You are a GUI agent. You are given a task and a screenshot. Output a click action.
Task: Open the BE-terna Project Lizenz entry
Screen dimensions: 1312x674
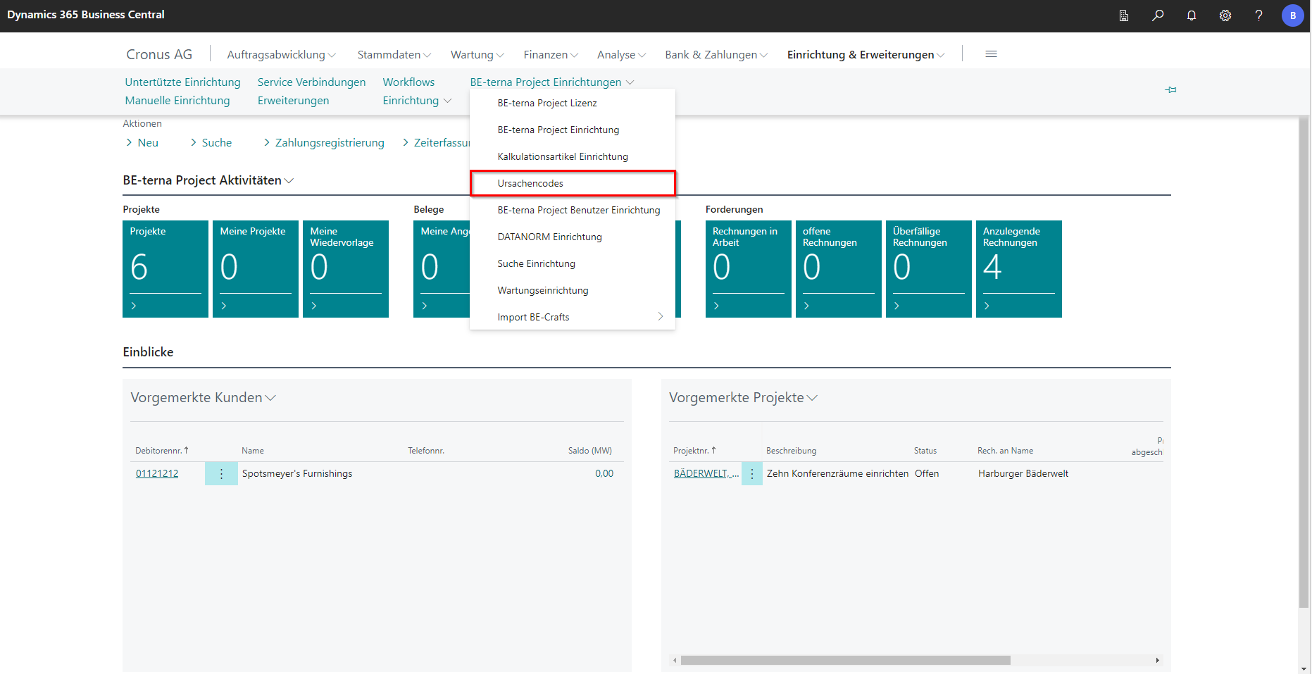point(546,103)
